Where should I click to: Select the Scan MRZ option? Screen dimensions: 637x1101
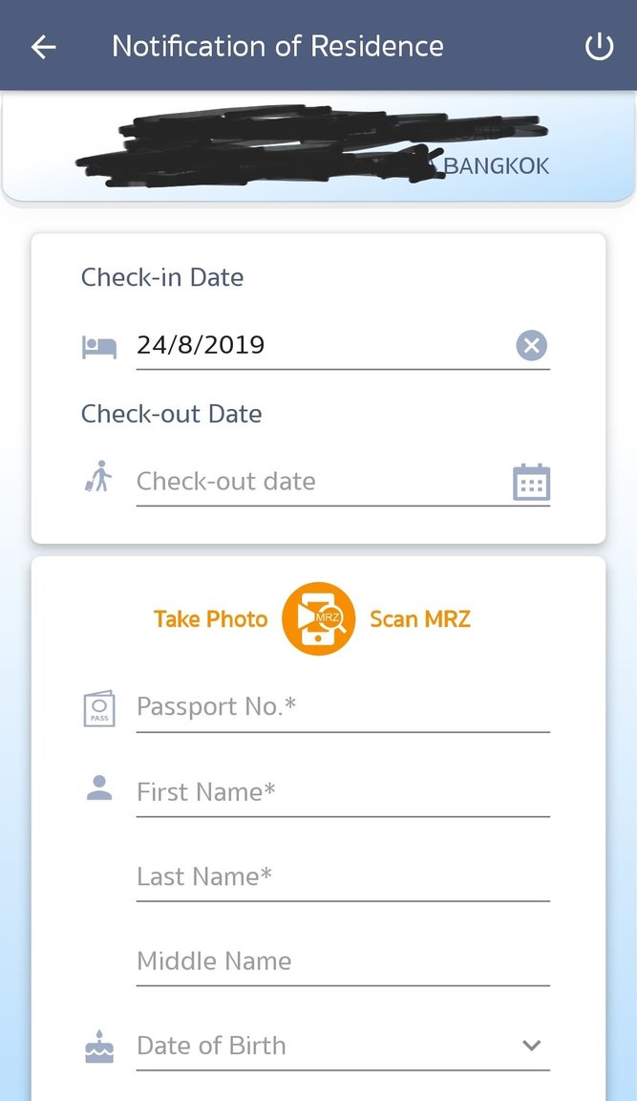coord(420,618)
